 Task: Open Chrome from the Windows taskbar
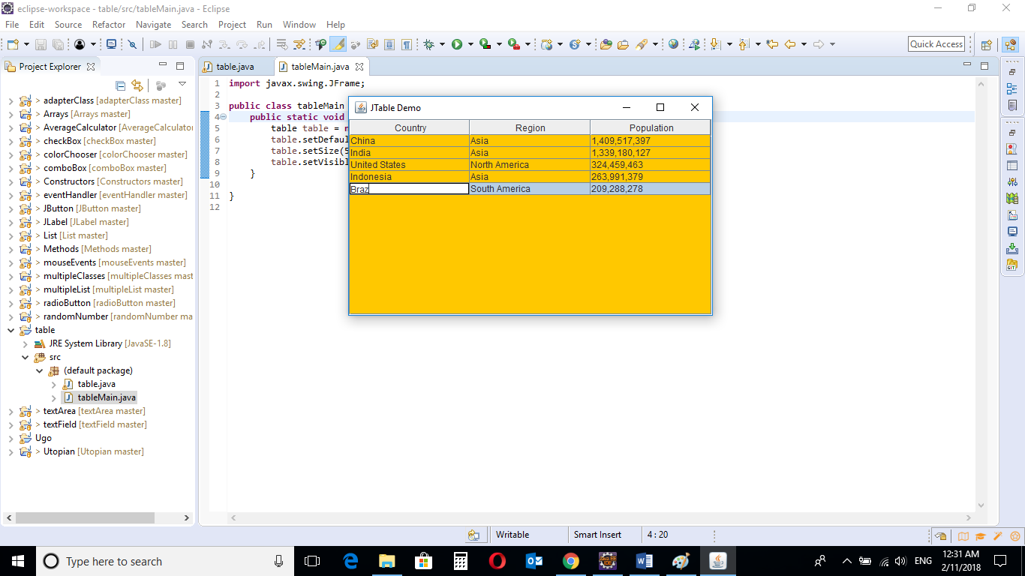coord(570,561)
